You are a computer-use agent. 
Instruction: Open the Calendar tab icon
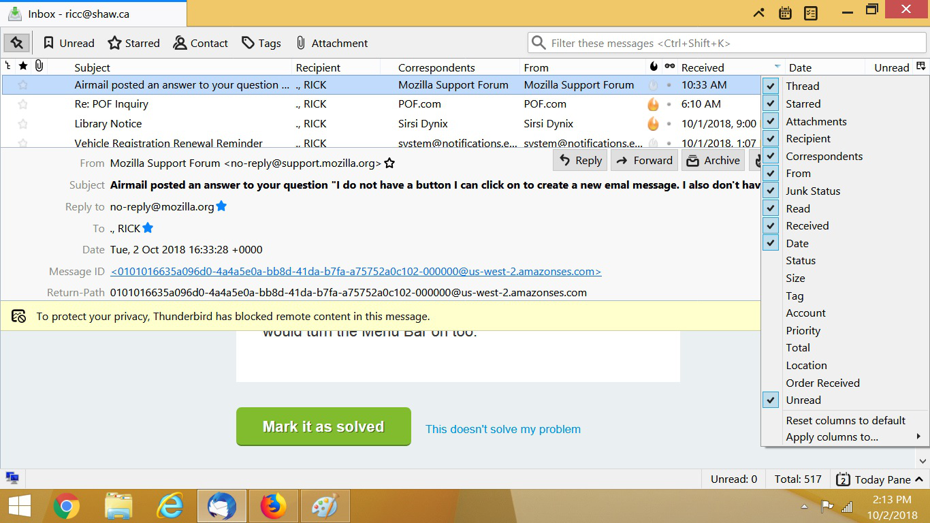(x=784, y=13)
